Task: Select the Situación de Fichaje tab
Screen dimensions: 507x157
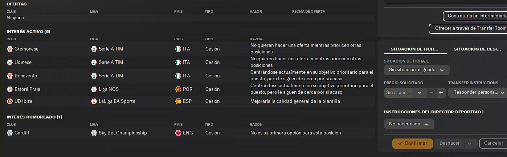Action: (414, 49)
